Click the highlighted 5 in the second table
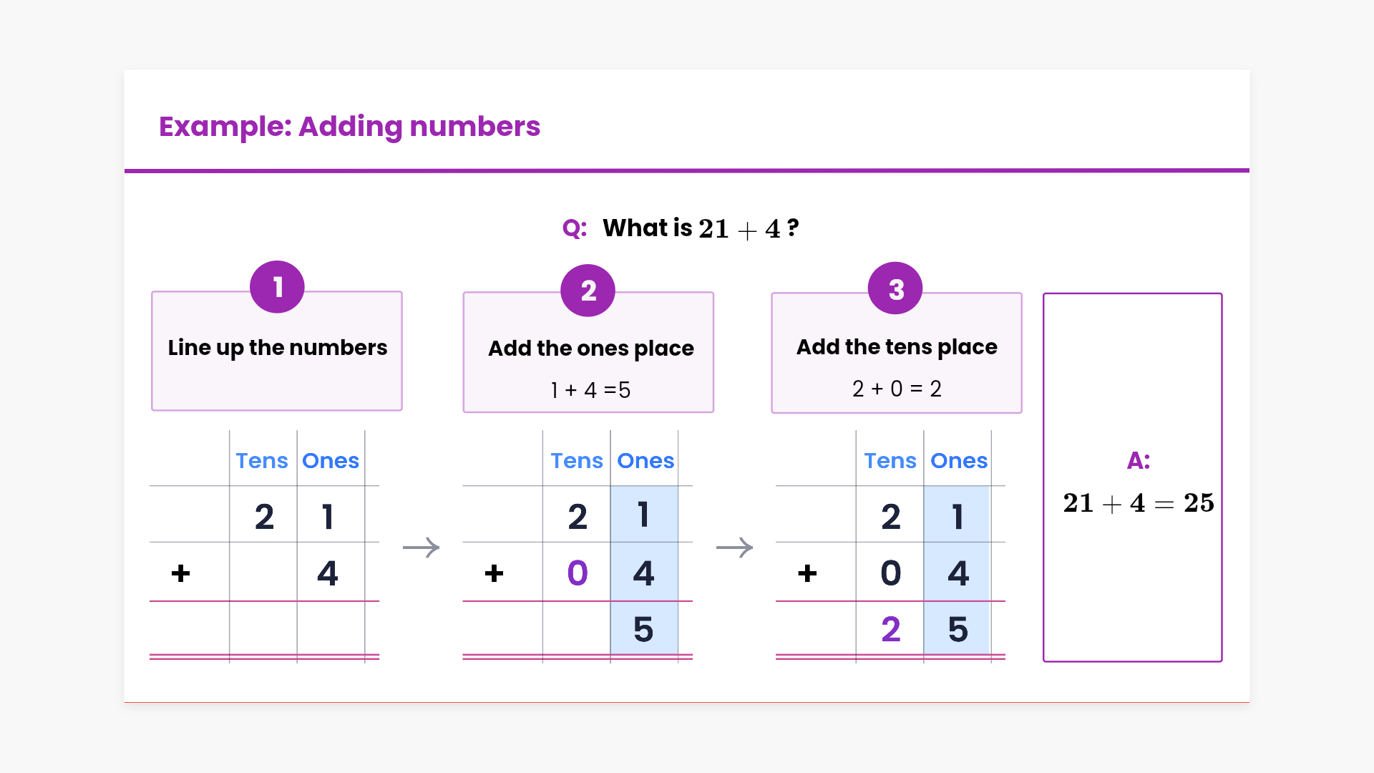The width and height of the screenshot is (1374, 773). 643,629
